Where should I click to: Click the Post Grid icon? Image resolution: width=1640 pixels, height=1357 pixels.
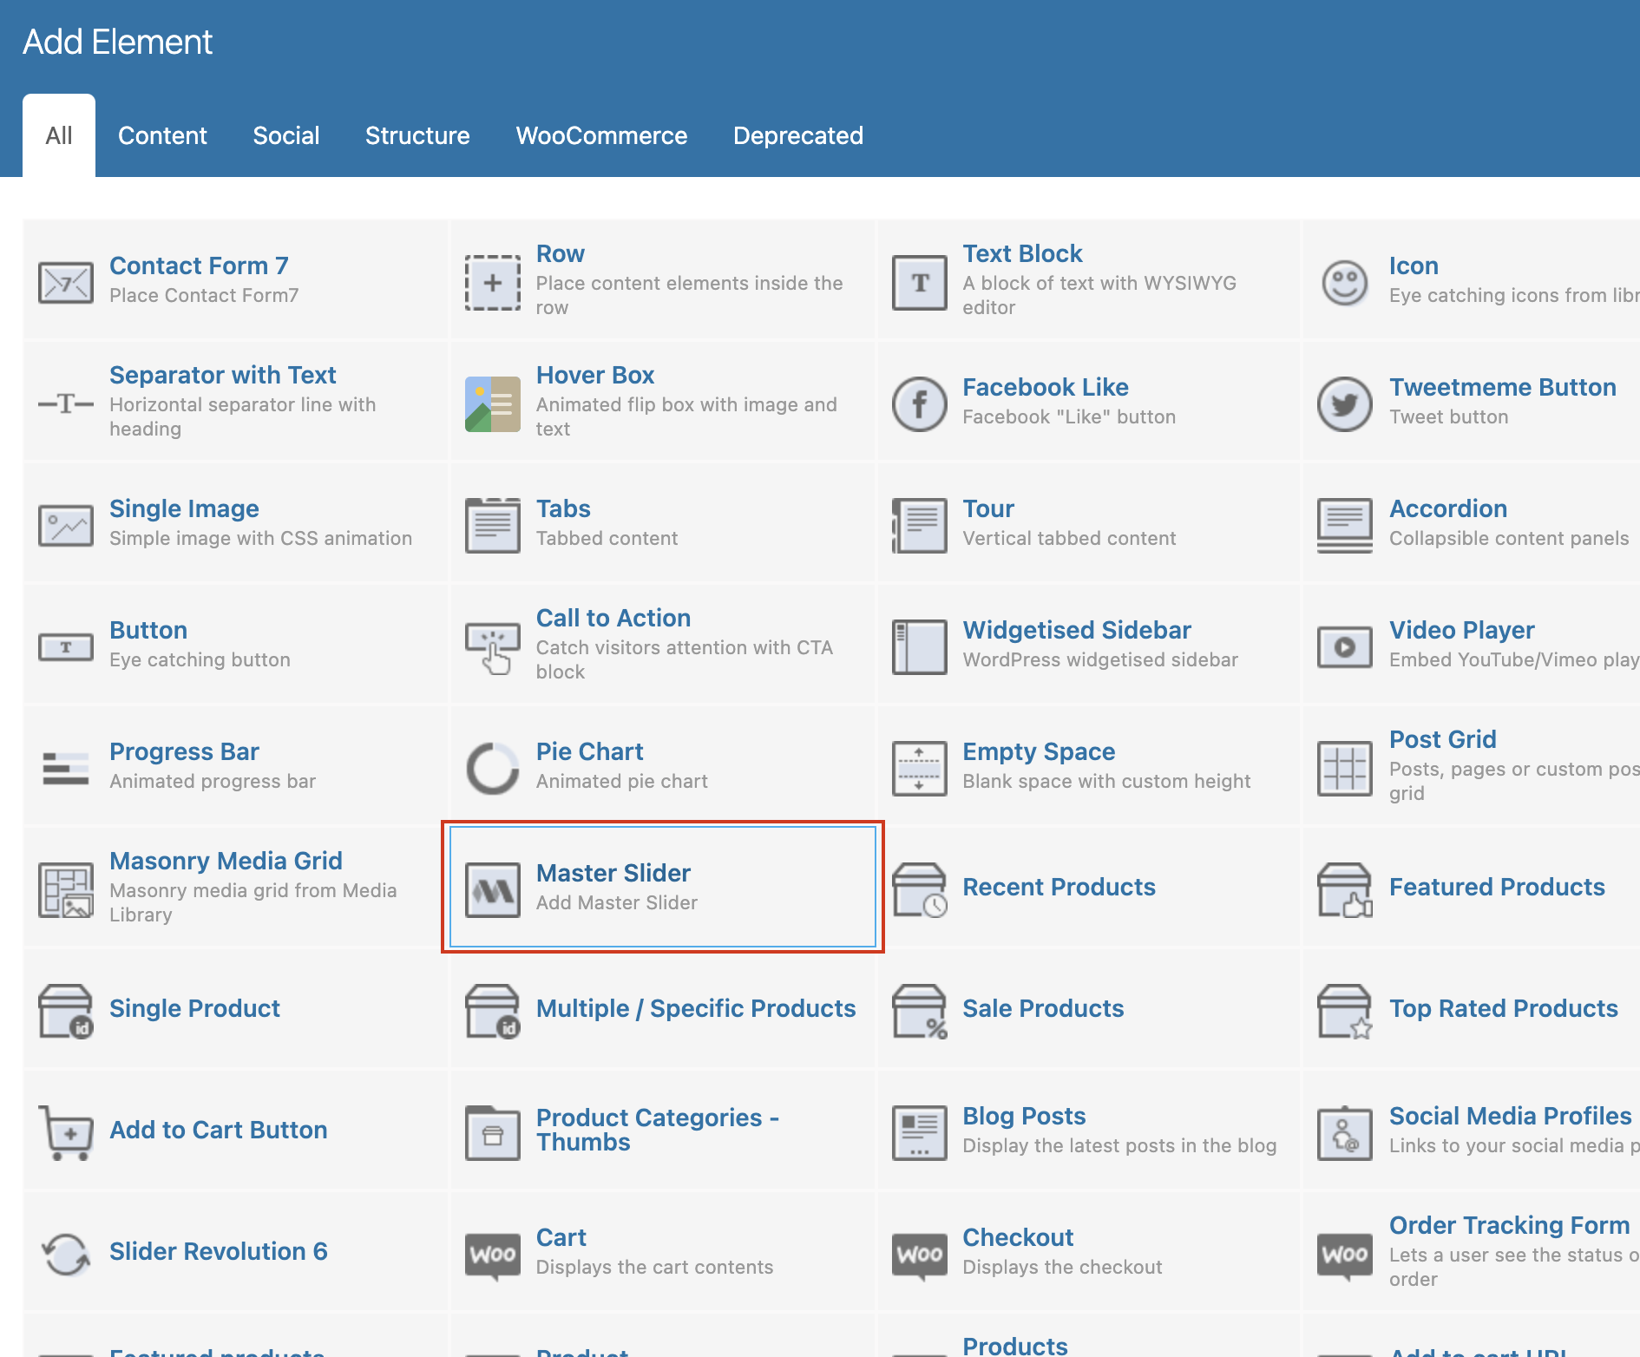point(1345,768)
